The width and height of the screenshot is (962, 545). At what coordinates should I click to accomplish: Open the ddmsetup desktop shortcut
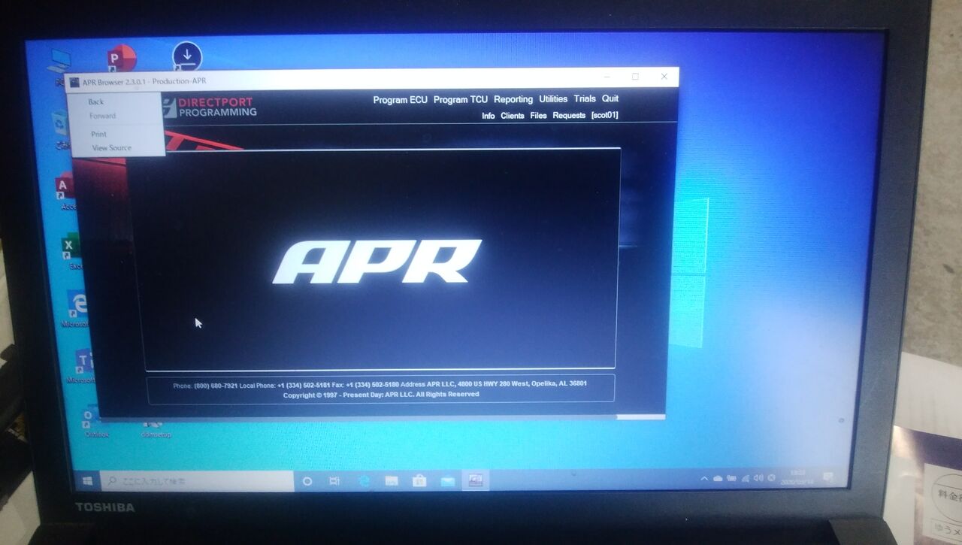(156, 428)
